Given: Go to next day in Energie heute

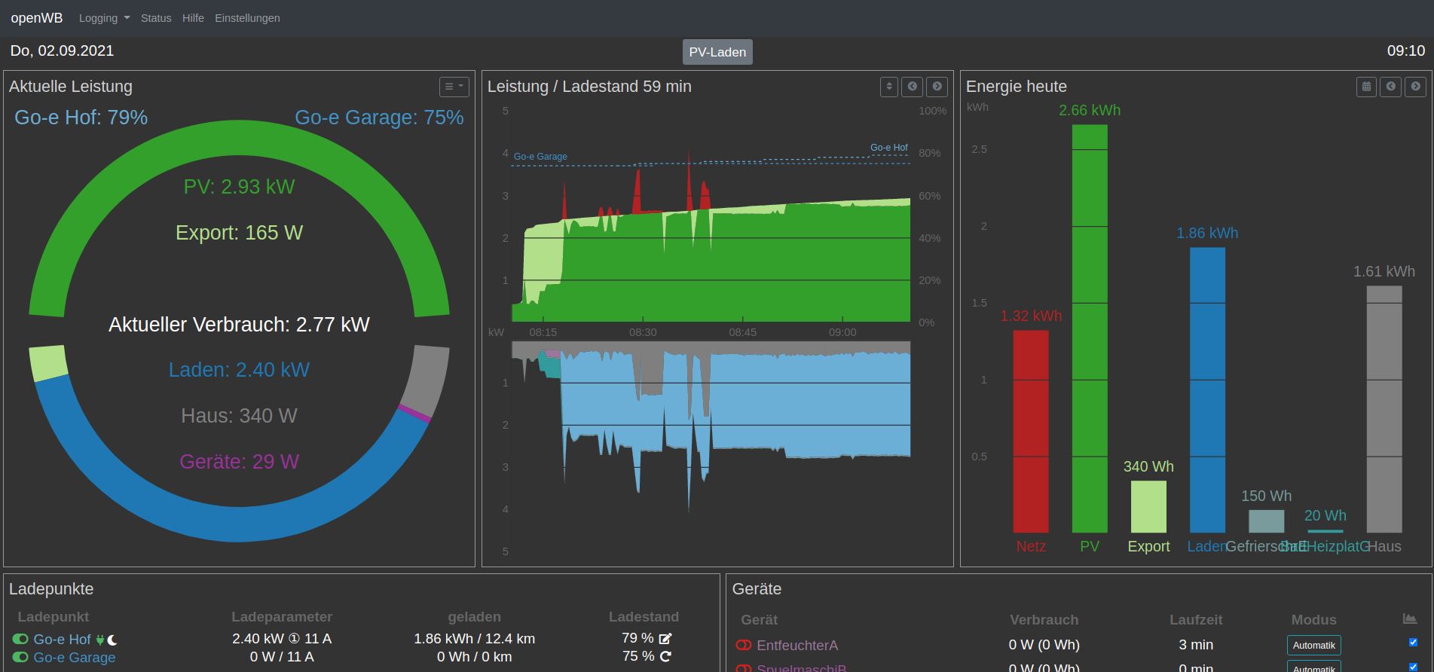Looking at the screenshot, I should click(x=1415, y=87).
